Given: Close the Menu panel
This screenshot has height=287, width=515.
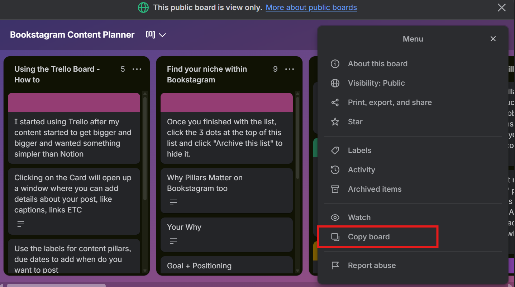Looking at the screenshot, I should 493,39.
